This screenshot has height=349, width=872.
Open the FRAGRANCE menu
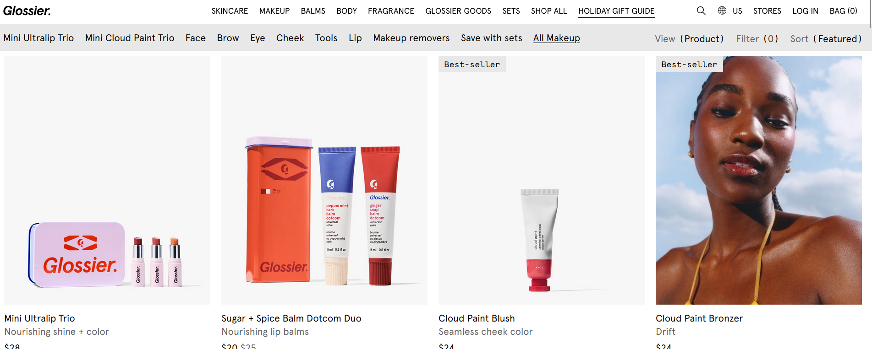(391, 11)
